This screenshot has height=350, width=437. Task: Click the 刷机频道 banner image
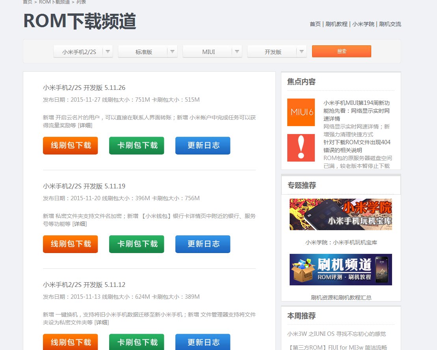pyautogui.click(x=340, y=270)
